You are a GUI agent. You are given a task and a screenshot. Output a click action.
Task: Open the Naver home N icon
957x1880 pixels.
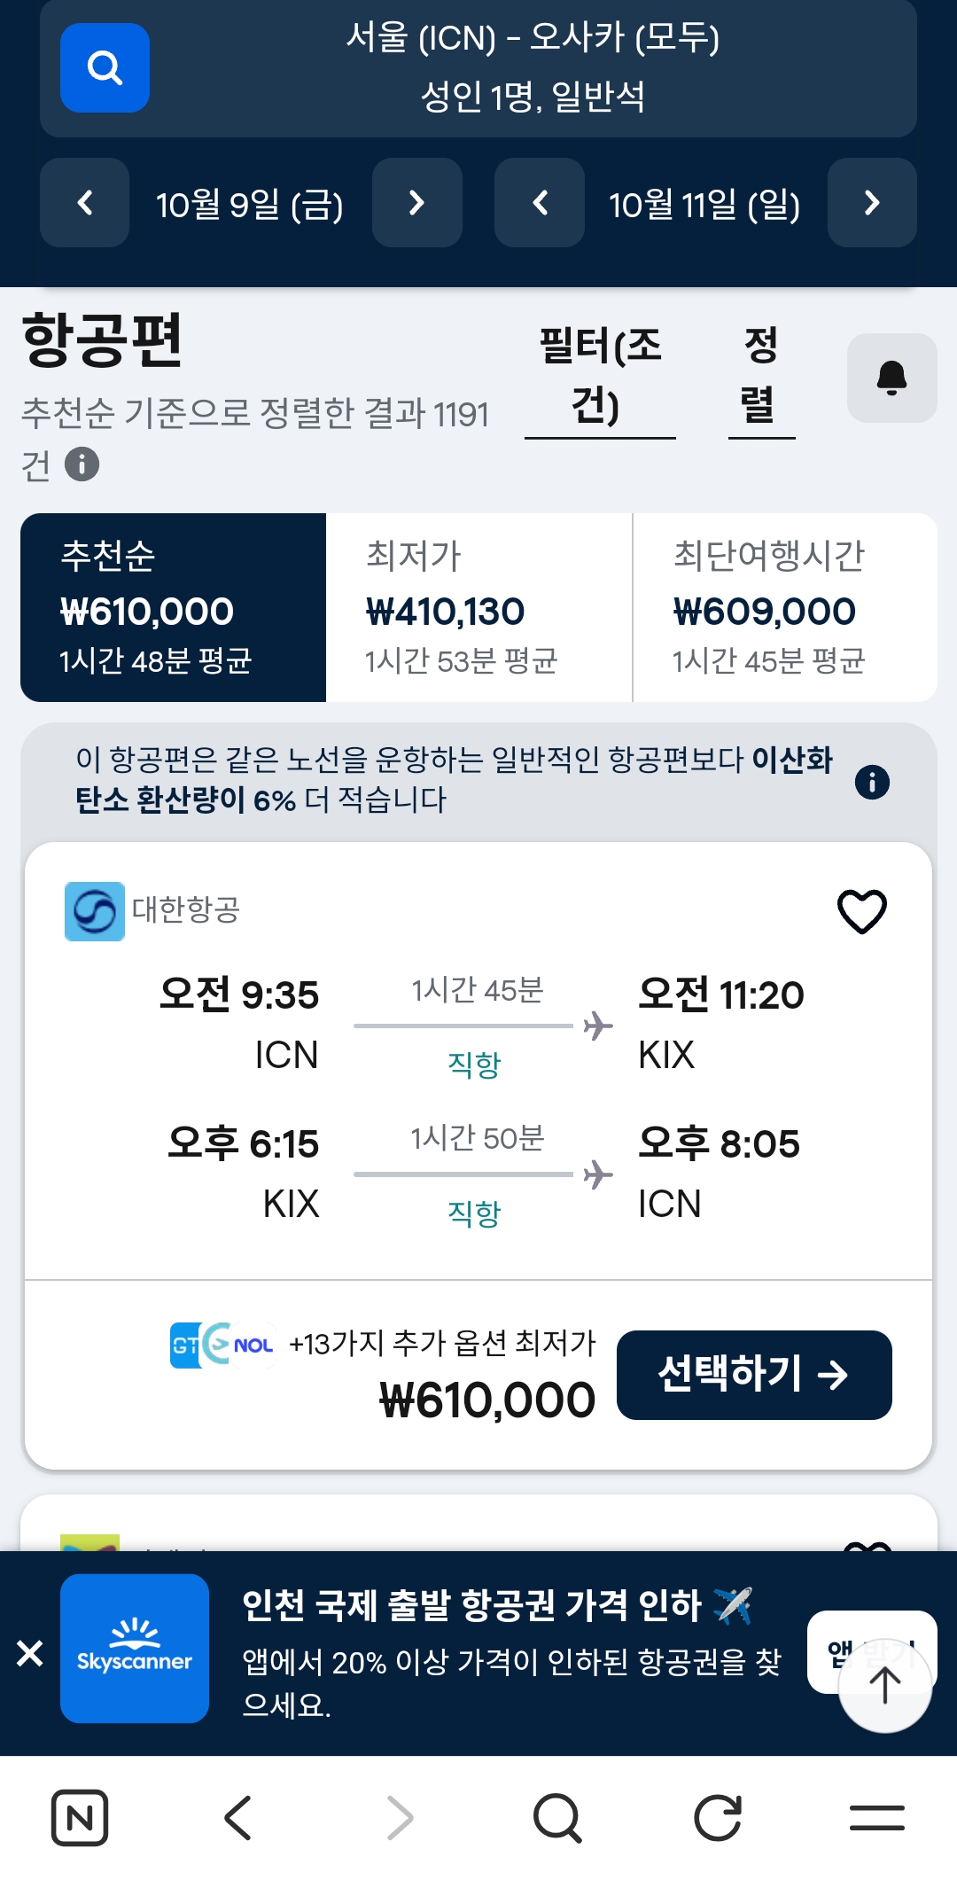80,1818
